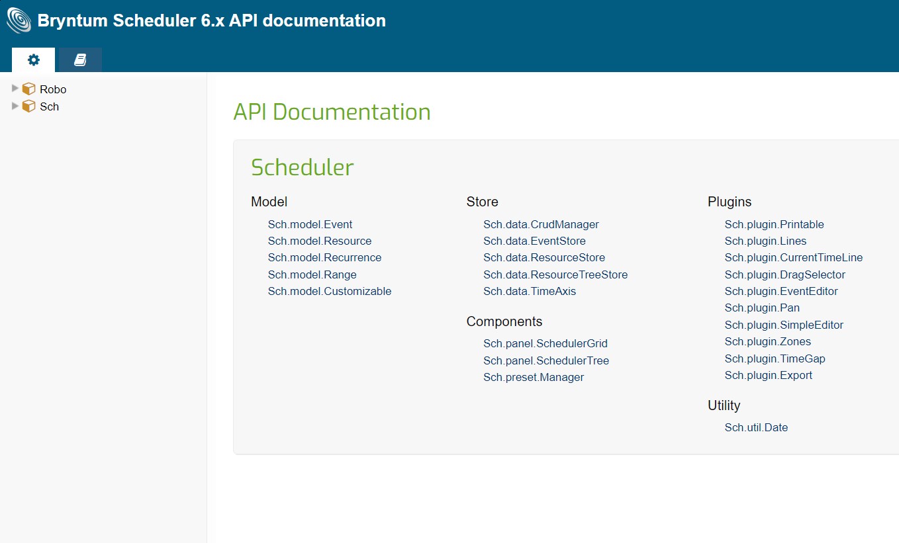
Task: Open Sch.plugin.CurrentTimeLine link
Action: [x=794, y=257]
